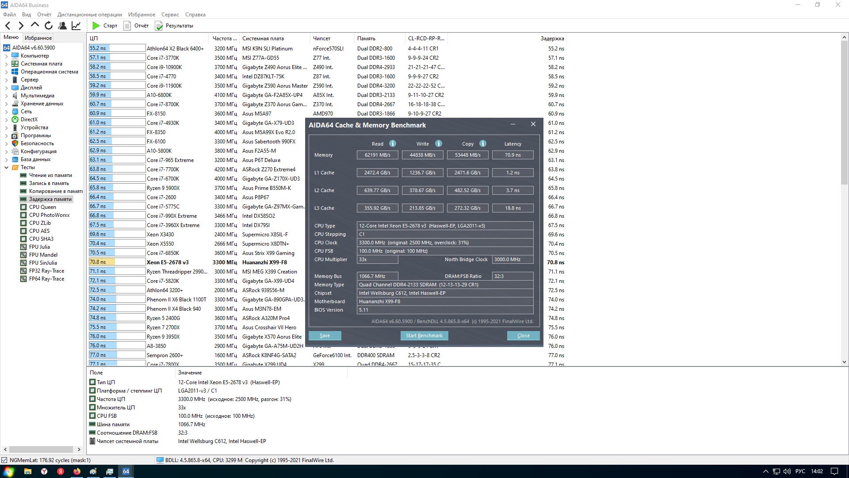Toggle the status bar NGMemLat checkbox
Viewport: 849px width, 478px height.
pyautogui.click(x=4, y=460)
